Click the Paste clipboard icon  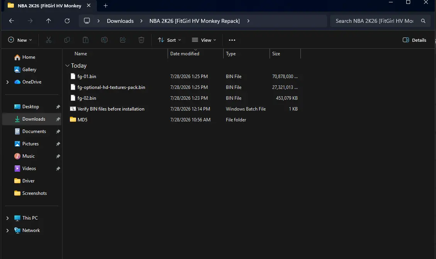pos(86,40)
